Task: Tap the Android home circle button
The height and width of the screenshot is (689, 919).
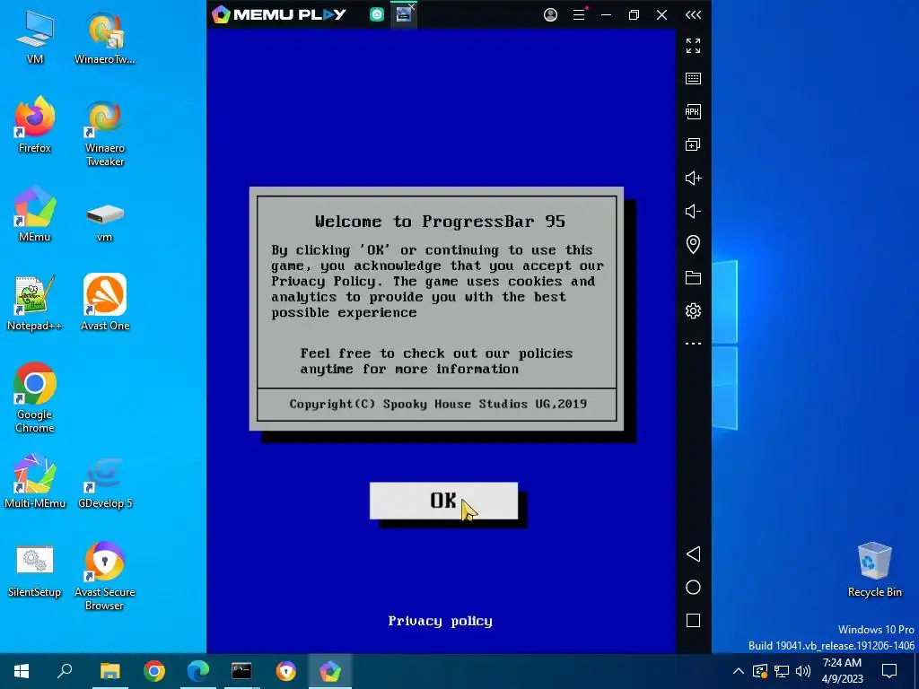Action: click(x=694, y=588)
